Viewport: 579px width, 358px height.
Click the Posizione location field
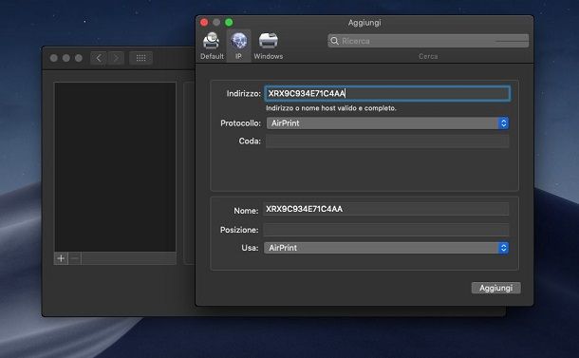point(386,230)
